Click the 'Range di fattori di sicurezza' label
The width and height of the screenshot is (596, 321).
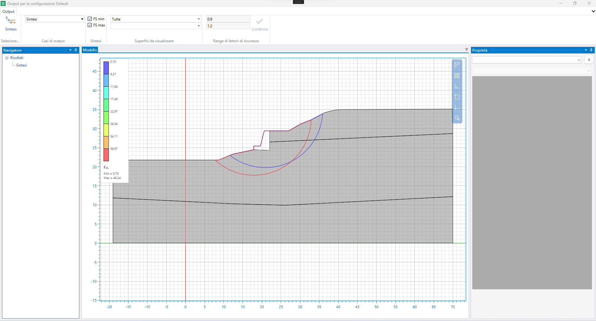236,41
